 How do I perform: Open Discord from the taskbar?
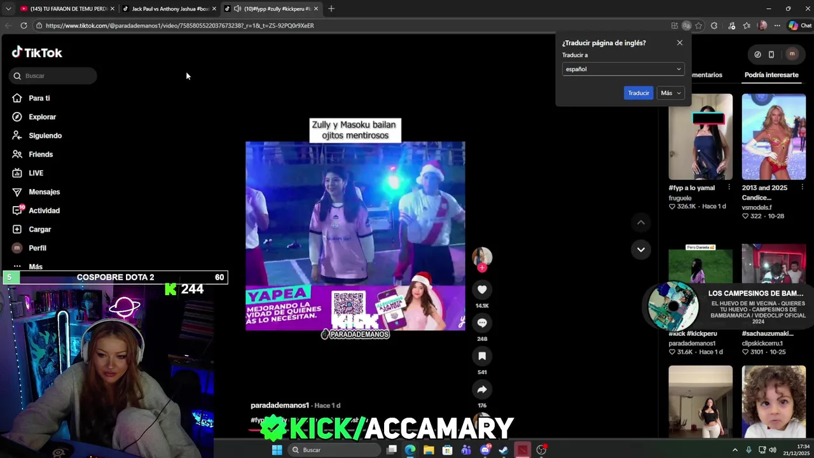pos(485,450)
